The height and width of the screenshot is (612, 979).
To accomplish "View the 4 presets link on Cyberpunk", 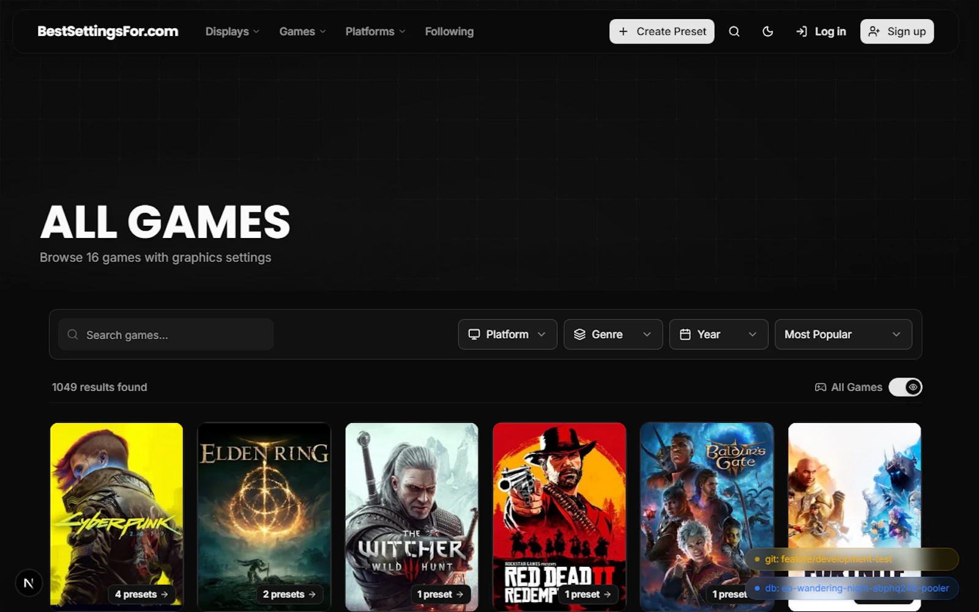I will tap(141, 594).
